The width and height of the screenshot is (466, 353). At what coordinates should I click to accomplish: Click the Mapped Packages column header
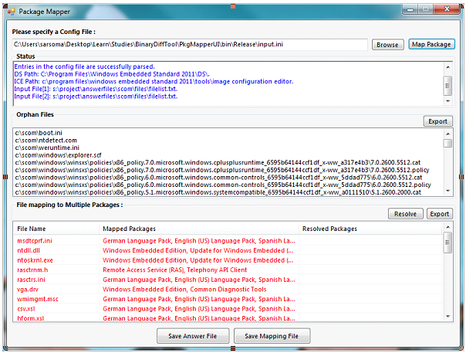coord(199,229)
